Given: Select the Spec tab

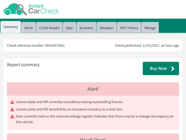Looking at the screenshot, I should (69, 28).
